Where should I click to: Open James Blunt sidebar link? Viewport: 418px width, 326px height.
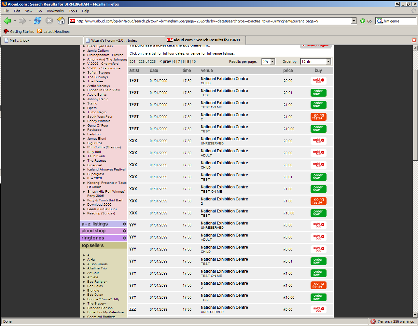pyautogui.click(x=97, y=139)
